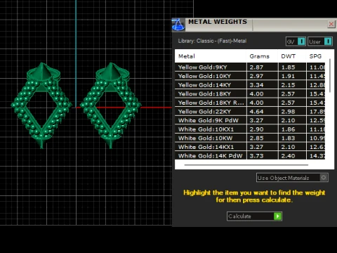
Task: Click the vertical scrollbar of metal list
Action: [330, 75]
